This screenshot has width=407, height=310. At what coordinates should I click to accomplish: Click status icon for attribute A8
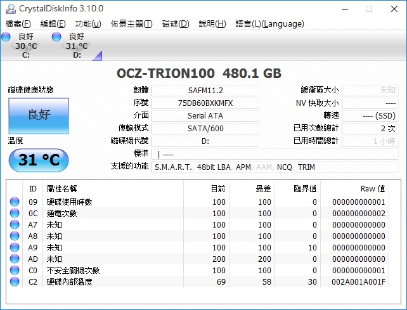coord(15,236)
